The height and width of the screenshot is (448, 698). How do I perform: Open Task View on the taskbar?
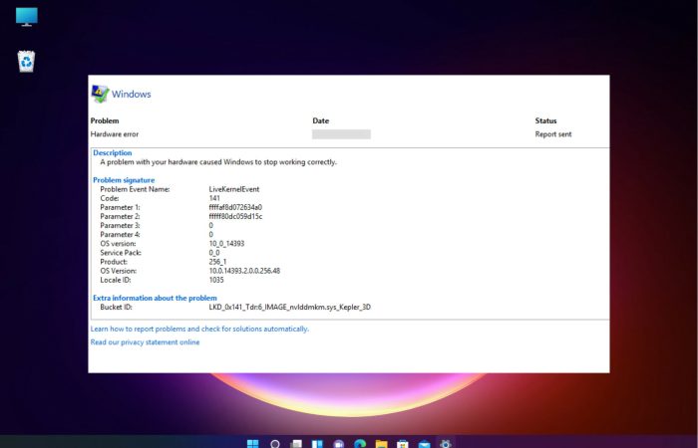coord(296,444)
